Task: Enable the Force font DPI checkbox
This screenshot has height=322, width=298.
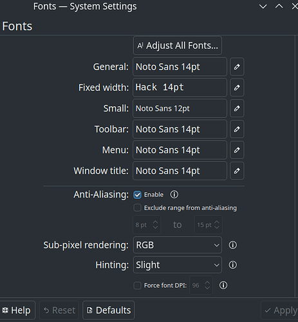Action: [137, 285]
